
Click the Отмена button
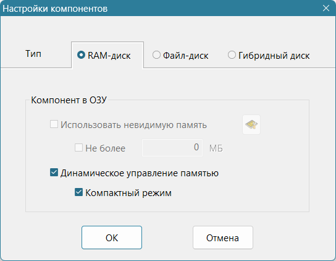point(223,237)
